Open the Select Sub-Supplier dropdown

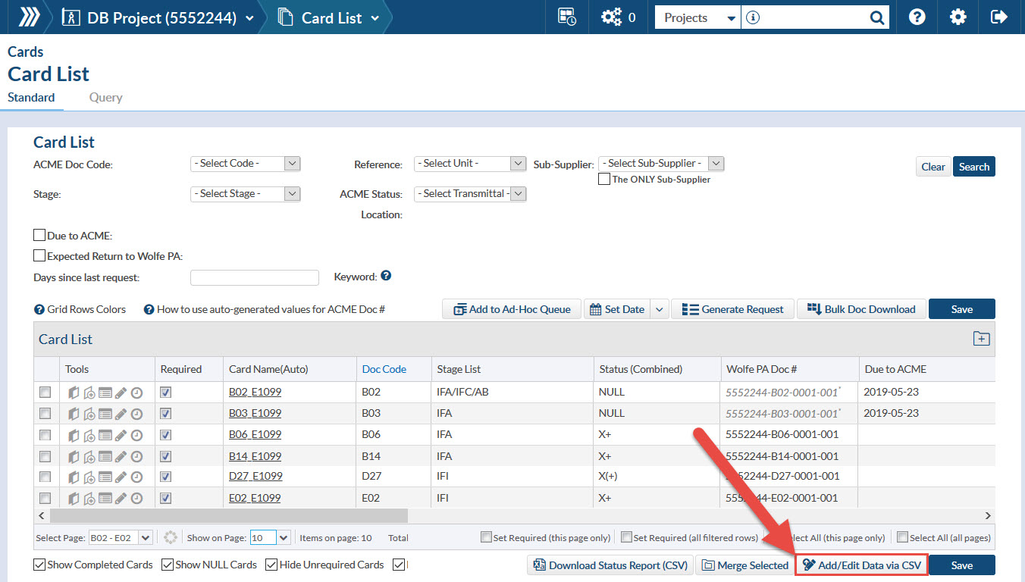(x=661, y=164)
